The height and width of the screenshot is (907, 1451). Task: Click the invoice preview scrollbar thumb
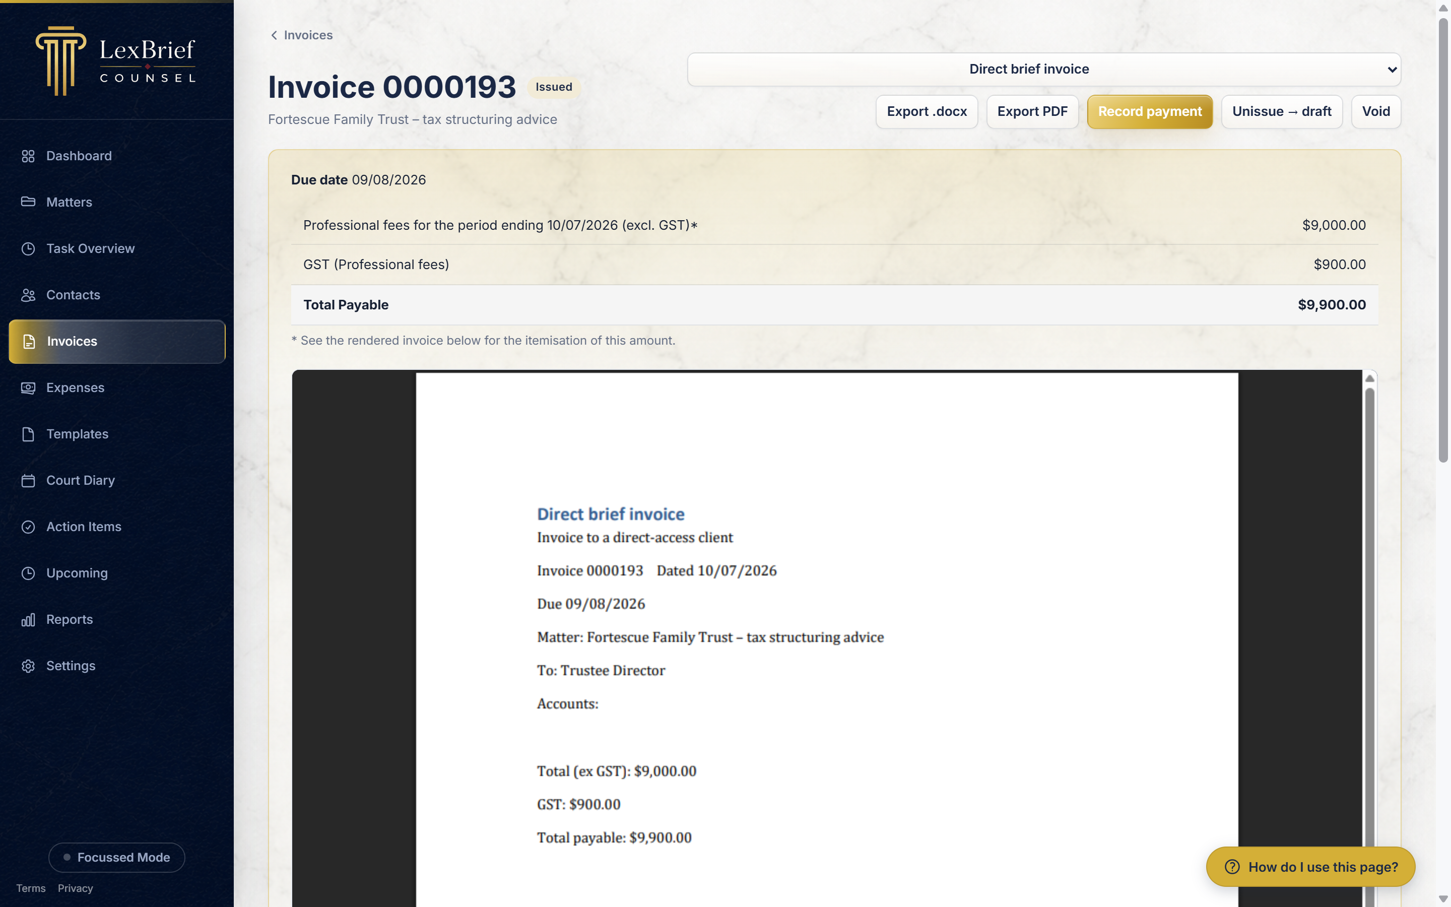(1369, 648)
